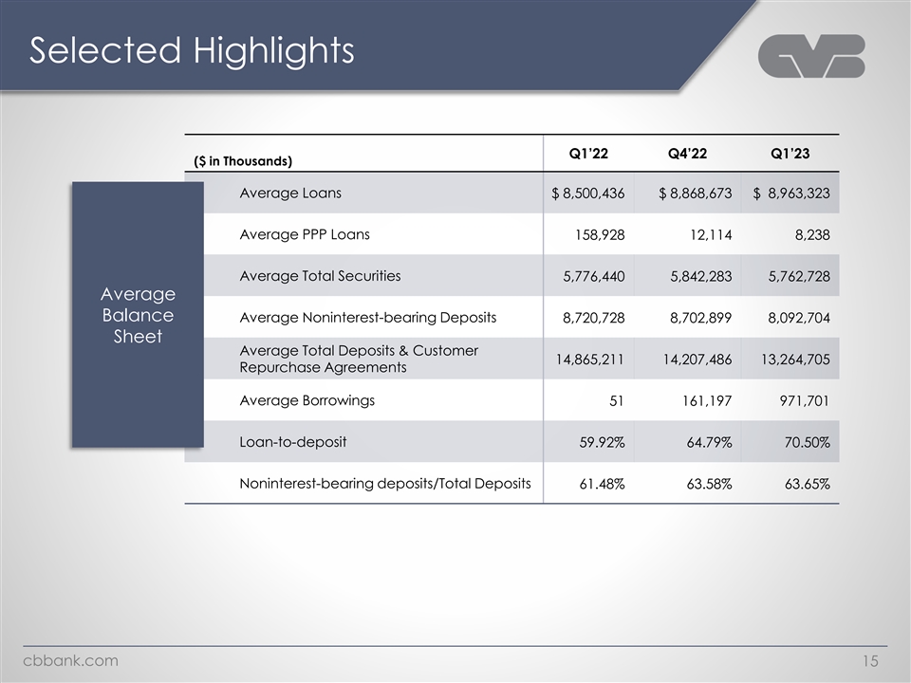
Task: Click the '($ in Thousands)' header note
Action: pyautogui.click(x=243, y=161)
